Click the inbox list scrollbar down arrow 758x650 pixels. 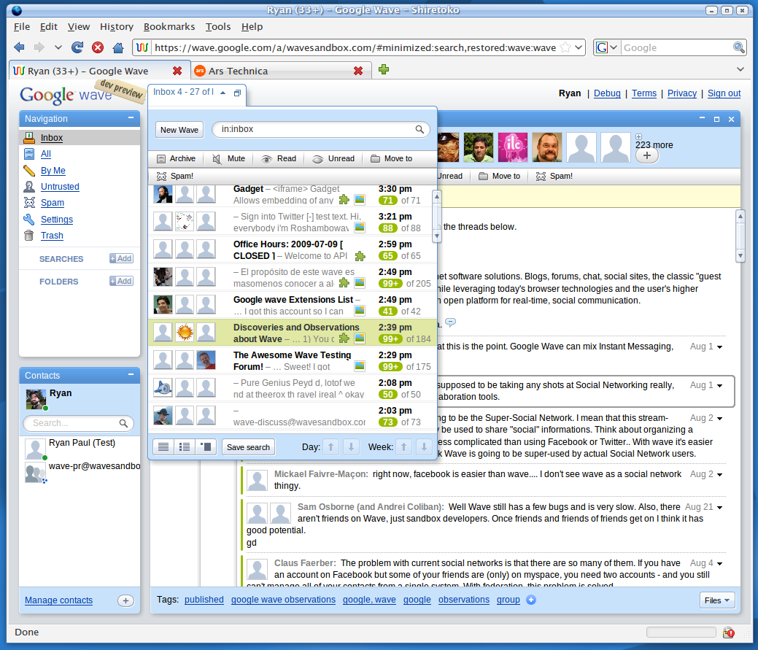tap(437, 236)
